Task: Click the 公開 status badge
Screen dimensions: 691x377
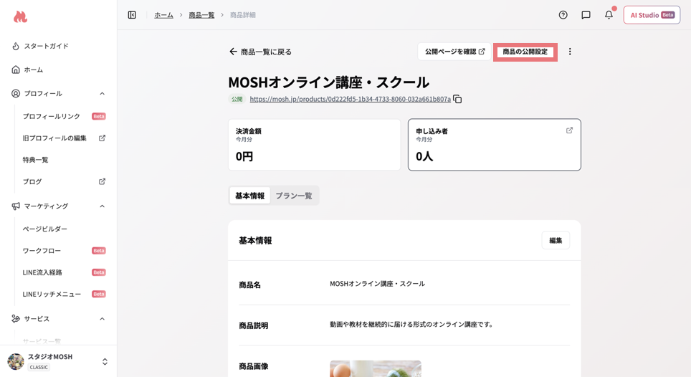Action: click(x=237, y=99)
